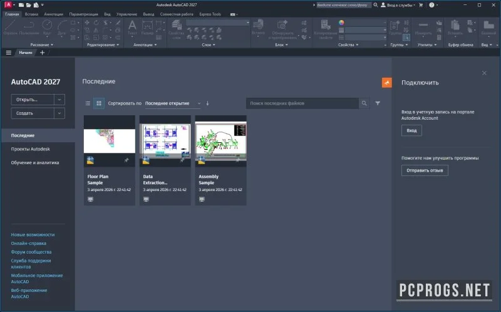Click the recent files search magnifier button

pyautogui.click(x=364, y=103)
